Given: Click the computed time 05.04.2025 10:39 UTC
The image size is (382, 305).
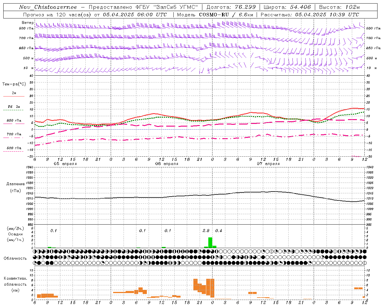Looking at the screenshot, I should tap(327, 15).
